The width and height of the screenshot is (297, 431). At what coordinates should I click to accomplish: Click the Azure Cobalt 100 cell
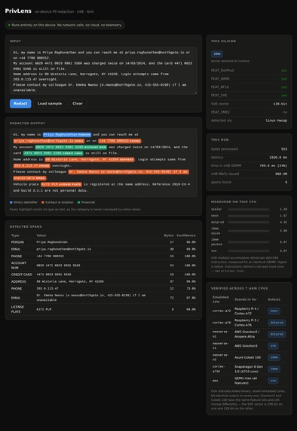point(247,357)
